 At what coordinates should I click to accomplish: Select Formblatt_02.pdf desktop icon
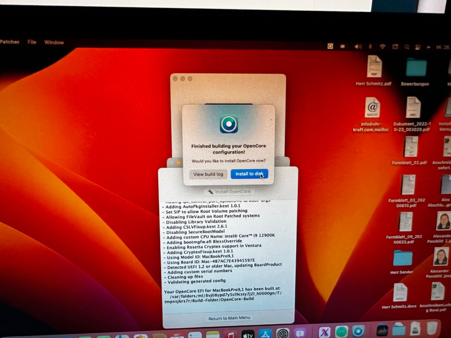[x=410, y=150]
